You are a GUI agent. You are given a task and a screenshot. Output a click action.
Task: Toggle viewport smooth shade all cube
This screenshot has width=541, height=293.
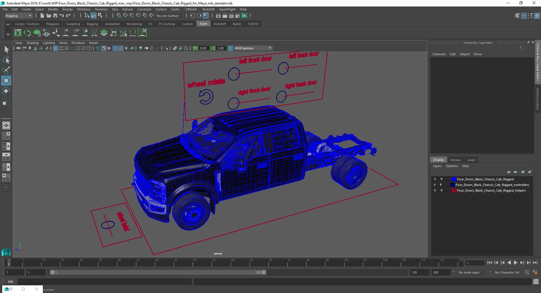pyautogui.click(x=104, y=48)
